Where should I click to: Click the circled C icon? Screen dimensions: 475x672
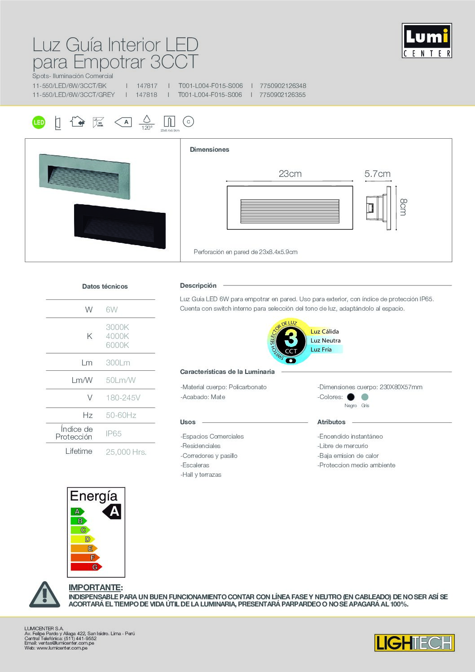coord(189,122)
